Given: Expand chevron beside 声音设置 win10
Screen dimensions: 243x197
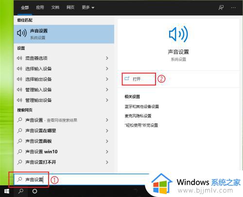Looking at the screenshot, I should [x=107, y=151].
